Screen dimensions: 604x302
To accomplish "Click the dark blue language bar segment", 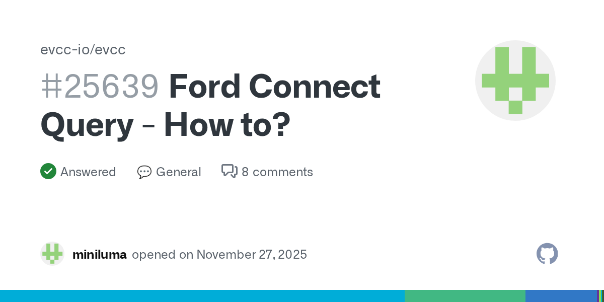I will tap(561, 296).
